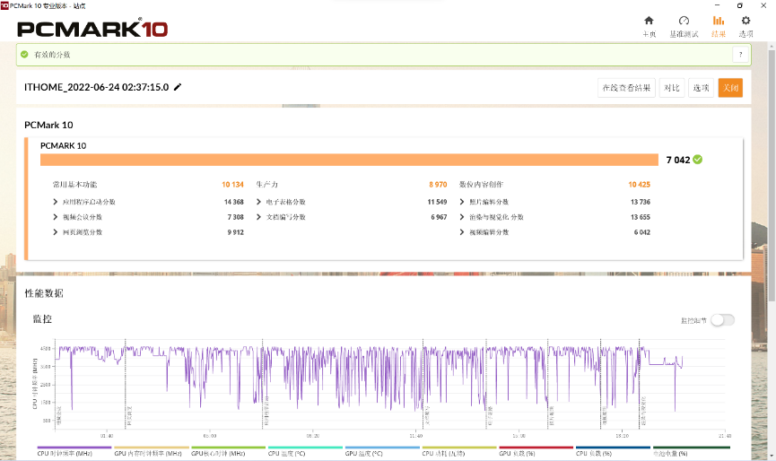Click the question mark help button

(x=739, y=55)
